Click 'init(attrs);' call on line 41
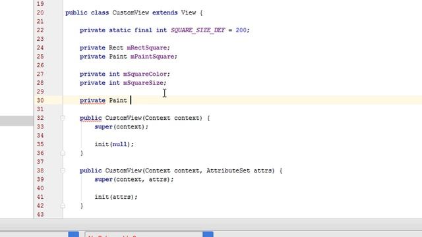This screenshot has width=422, height=237. 116,197
